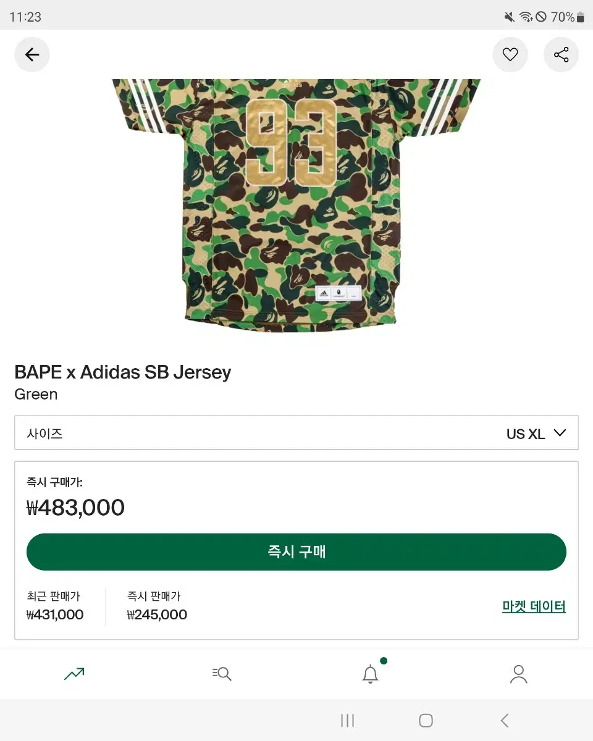Tap the Android recent apps button
The height and width of the screenshot is (741, 593).
coord(348,720)
